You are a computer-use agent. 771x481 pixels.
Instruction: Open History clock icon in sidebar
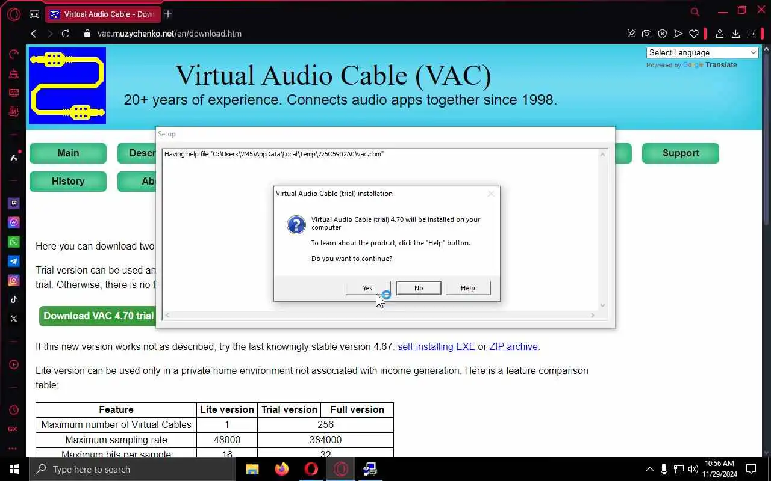13,410
